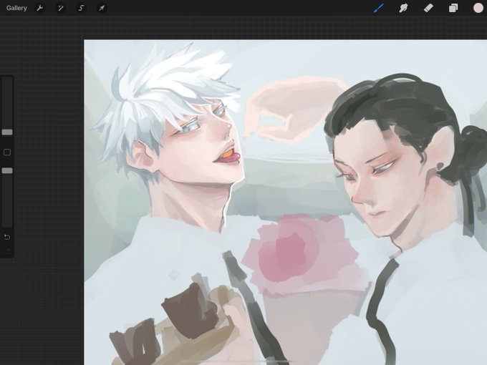Screen dimensions: 487x365
Task: Open the active color picker
Action: pos(478,8)
